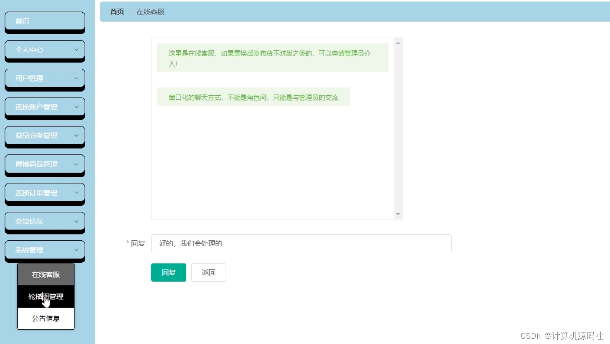Viewport: 610px width, 344px height.
Task: Go to 首页 in the breadcrumb
Action: [x=117, y=12]
